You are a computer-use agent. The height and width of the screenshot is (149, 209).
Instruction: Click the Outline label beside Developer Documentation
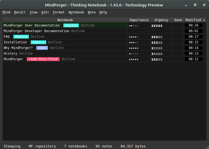click(78, 31)
